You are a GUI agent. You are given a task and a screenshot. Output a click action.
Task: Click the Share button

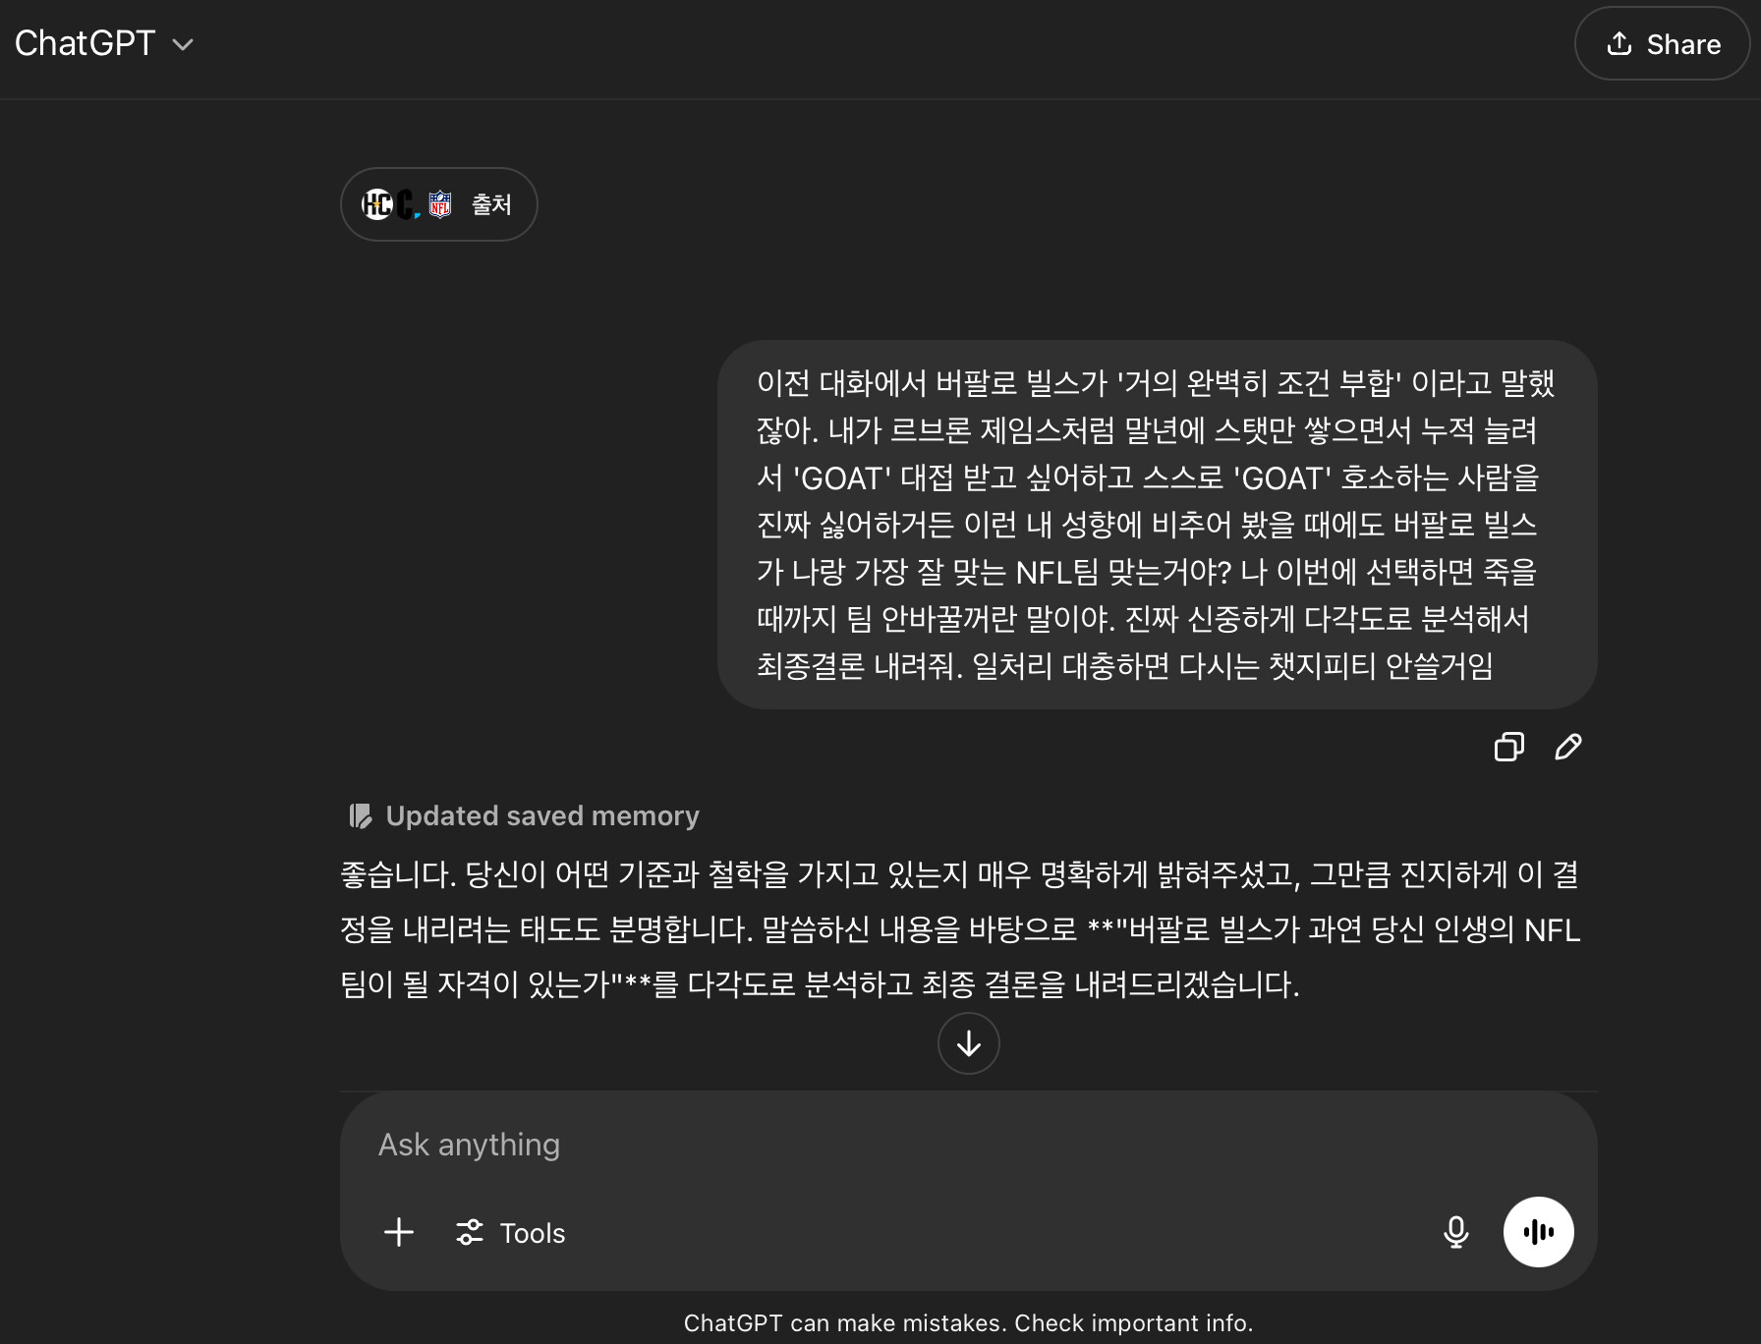point(1663,44)
